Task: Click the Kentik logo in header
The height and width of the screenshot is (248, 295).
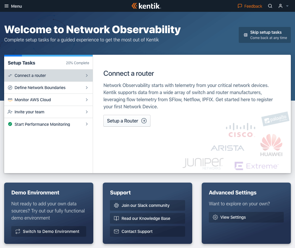Action: 146,6
